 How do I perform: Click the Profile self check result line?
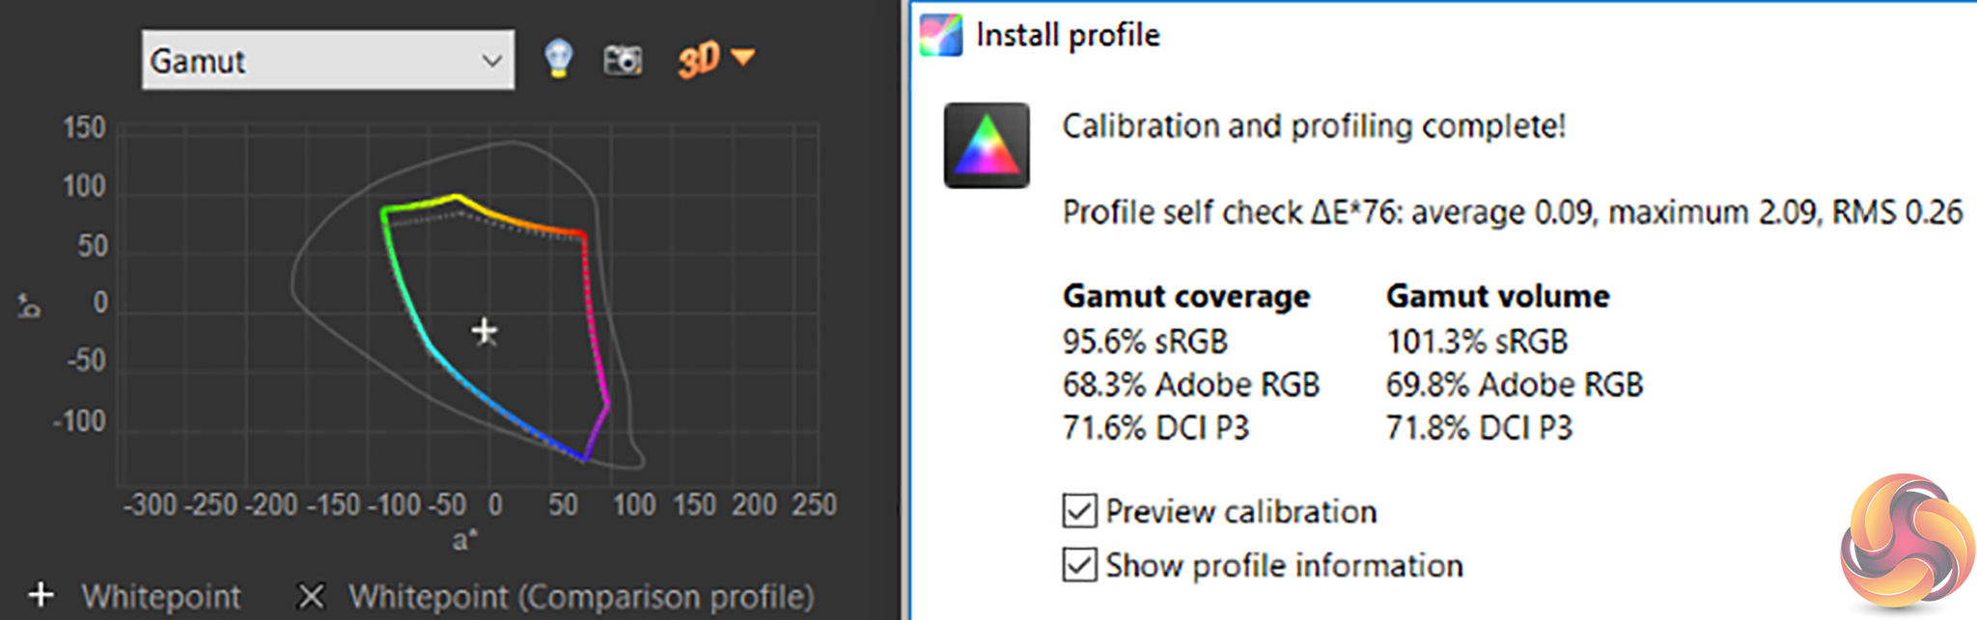[x=1512, y=212]
